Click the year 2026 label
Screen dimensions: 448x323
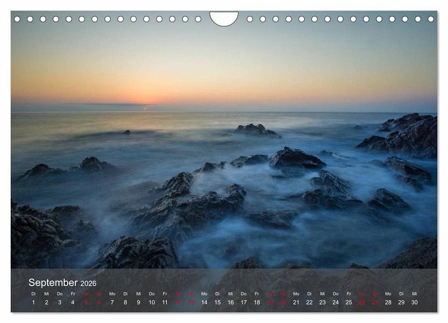[x=88, y=283]
